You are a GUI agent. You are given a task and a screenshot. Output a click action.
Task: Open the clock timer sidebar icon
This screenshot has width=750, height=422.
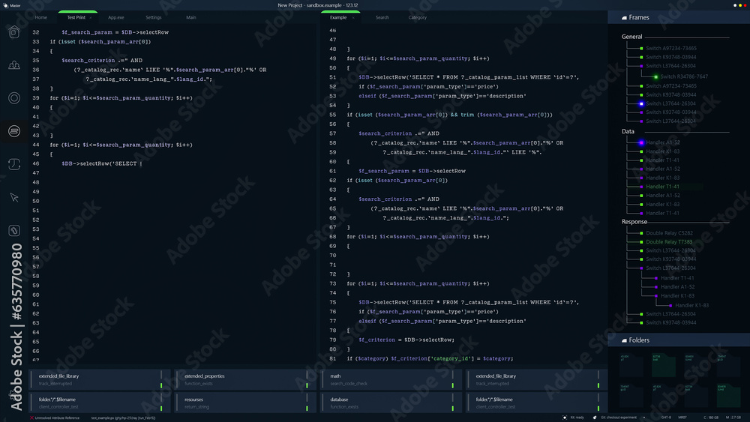tap(14, 164)
